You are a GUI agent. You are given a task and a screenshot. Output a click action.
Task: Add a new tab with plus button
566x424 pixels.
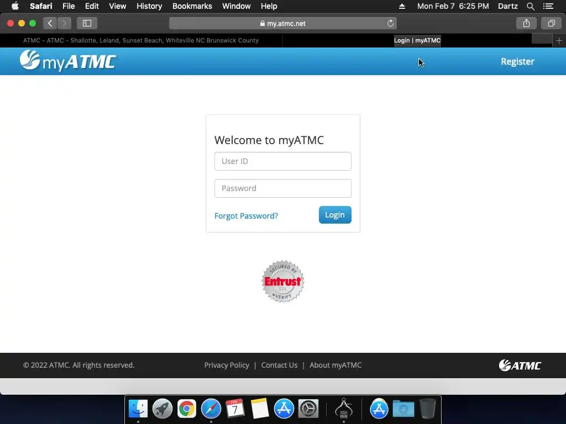(559, 41)
